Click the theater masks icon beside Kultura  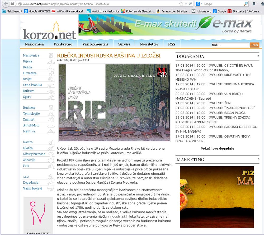(51, 91)
